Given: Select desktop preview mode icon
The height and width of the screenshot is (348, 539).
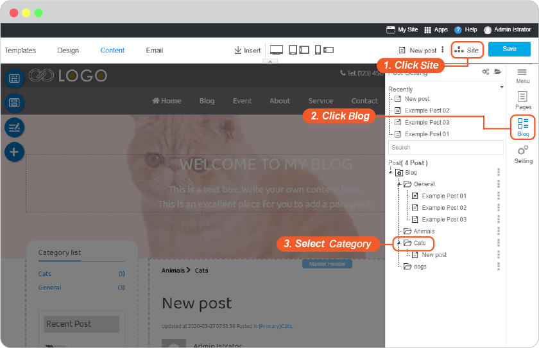Looking at the screenshot, I should [x=277, y=50].
